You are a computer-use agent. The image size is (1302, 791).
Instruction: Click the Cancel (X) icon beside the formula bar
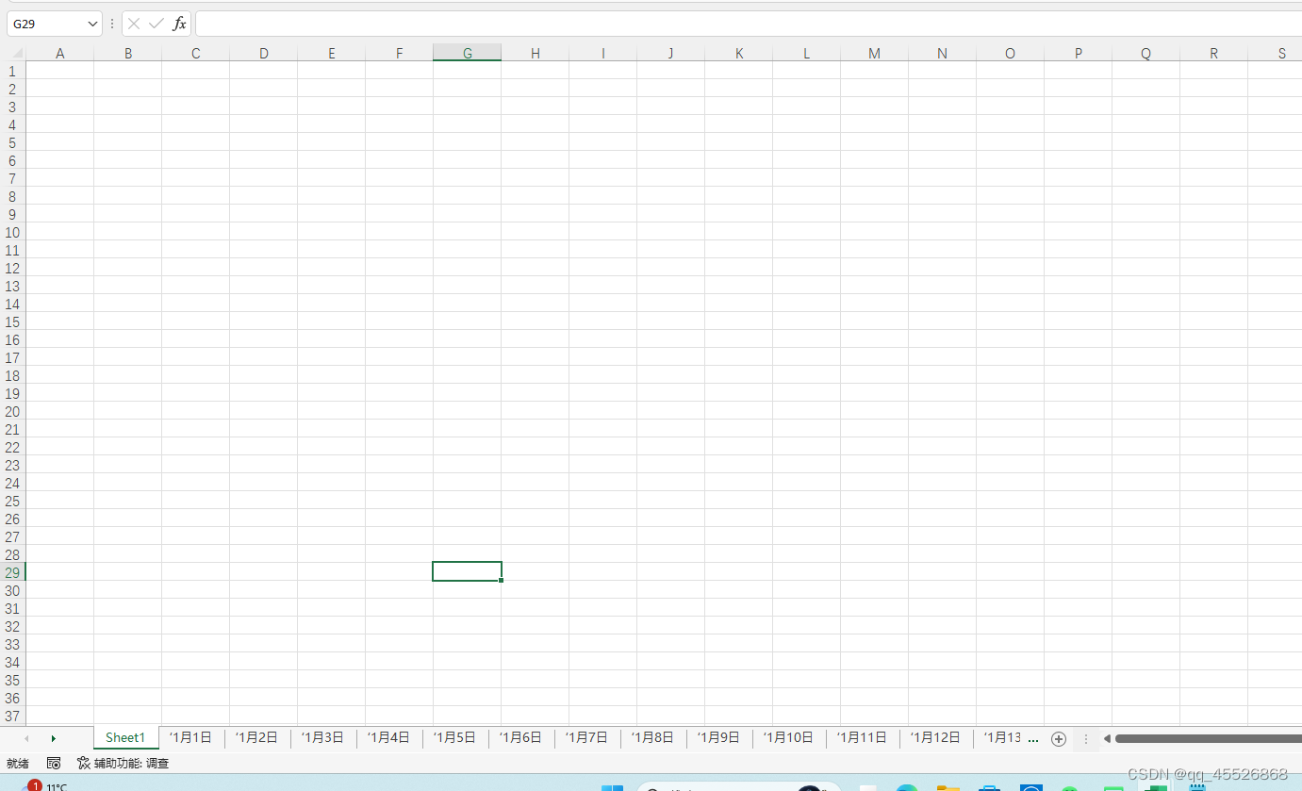pyautogui.click(x=133, y=24)
